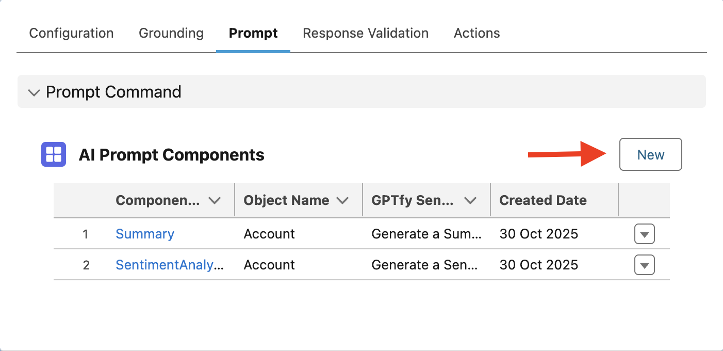723x351 pixels.
Task: Click the SentimentAnalysis row's 30 Oct 2025 date
Action: click(x=539, y=265)
